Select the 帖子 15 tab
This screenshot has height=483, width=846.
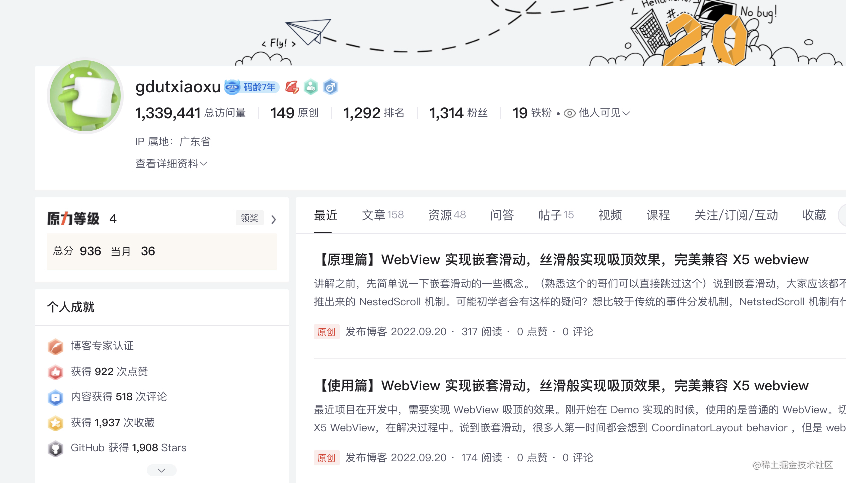coord(556,215)
